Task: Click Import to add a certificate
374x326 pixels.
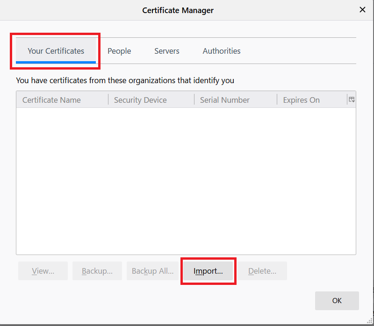Action: point(208,271)
